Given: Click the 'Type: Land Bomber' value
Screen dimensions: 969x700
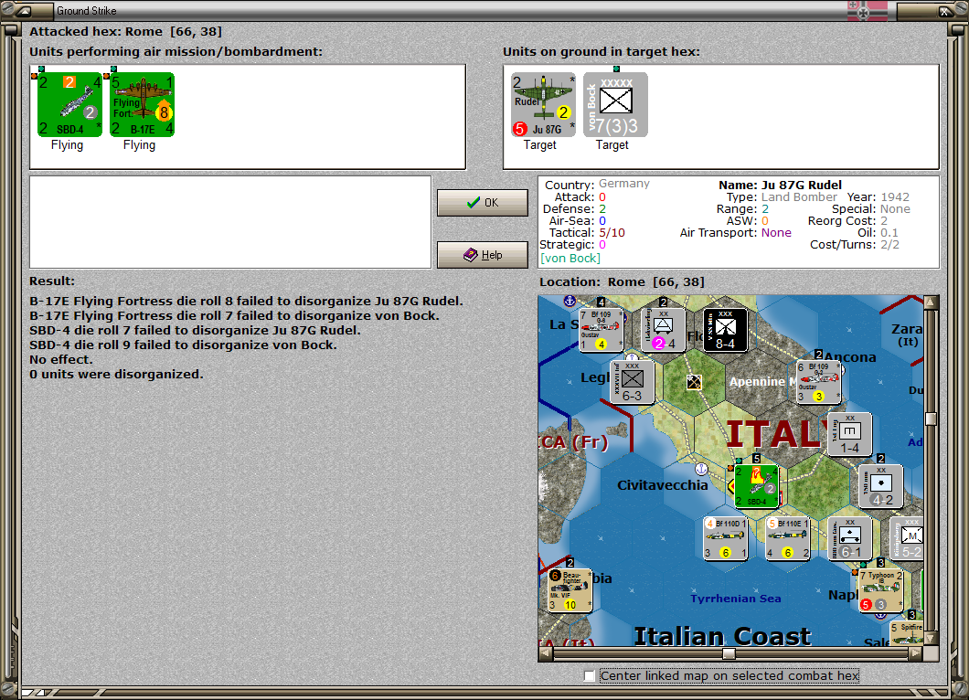Looking at the screenshot, I should pos(799,197).
